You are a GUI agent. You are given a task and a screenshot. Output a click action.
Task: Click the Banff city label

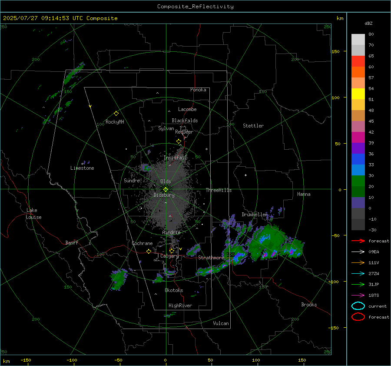[72, 243]
